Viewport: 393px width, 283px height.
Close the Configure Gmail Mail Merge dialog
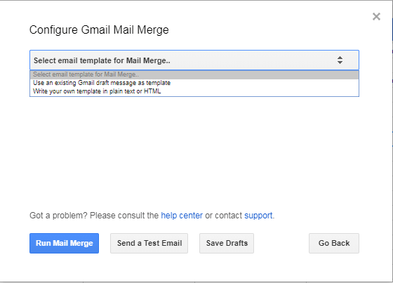click(x=376, y=17)
